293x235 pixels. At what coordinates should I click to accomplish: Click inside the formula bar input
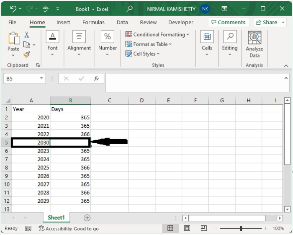(x=194, y=83)
